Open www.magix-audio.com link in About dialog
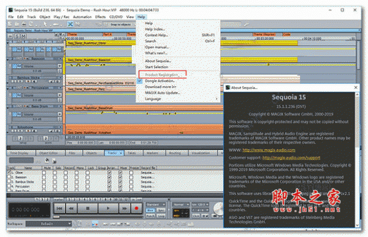The height and width of the screenshot is (237, 368). [x=269, y=150]
